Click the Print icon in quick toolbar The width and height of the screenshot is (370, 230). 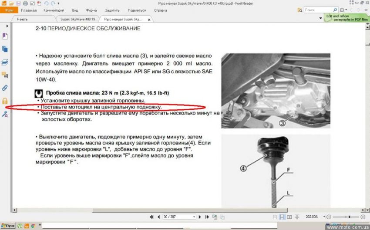click(x=25, y=3)
